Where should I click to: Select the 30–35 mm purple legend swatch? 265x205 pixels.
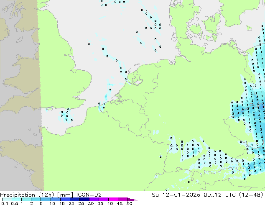[x=94, y=200]
